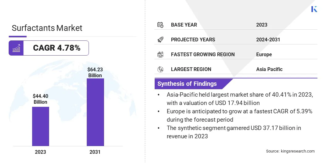Click the Kings Research K logo
Screen dimensions: 326x163
tap(314, 9)
